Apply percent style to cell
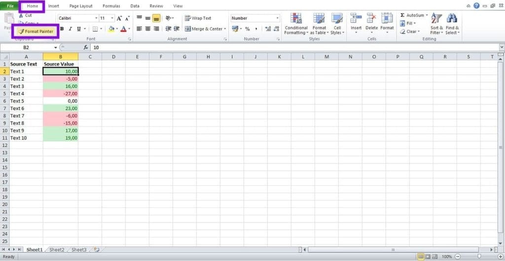This screenshot has height=261, width=505. coord(248,29)
